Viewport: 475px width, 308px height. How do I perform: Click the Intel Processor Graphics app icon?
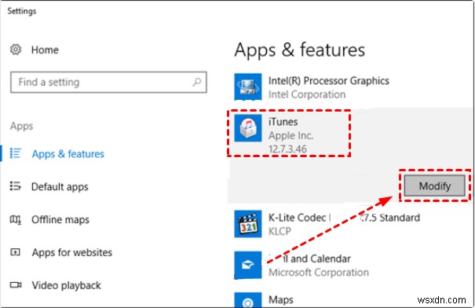point(248,86)
